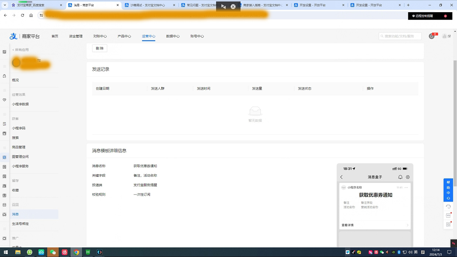The width and height of the screenshot is (457, 257).
Task: Open 图管理空间 in sidebar
Action: click(20, 157)
